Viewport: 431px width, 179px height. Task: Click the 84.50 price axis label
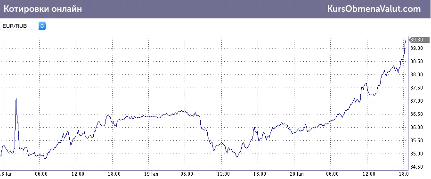click(x=416, y=167)
